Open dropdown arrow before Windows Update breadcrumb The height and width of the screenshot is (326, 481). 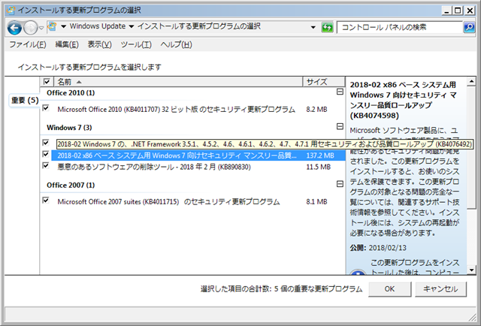(63, 27)
